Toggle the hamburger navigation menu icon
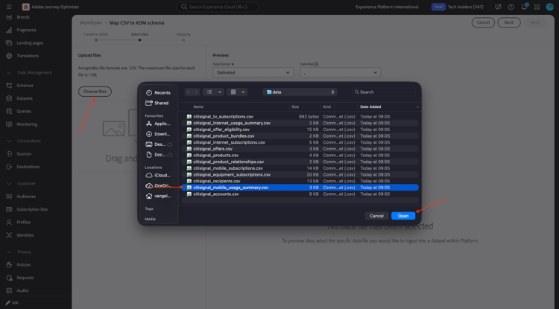Viewport: 559px width, 309px height. pyautogui.click(x=9, y=7)
